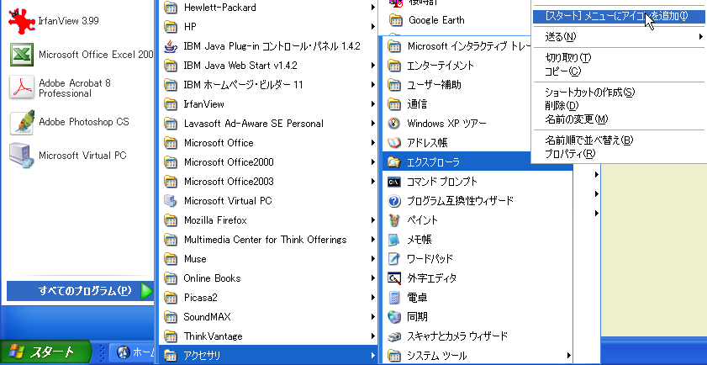Open pinned Microsoft Virtual PC icon
Screen dimensions: 707x365
tap(22, 156)
